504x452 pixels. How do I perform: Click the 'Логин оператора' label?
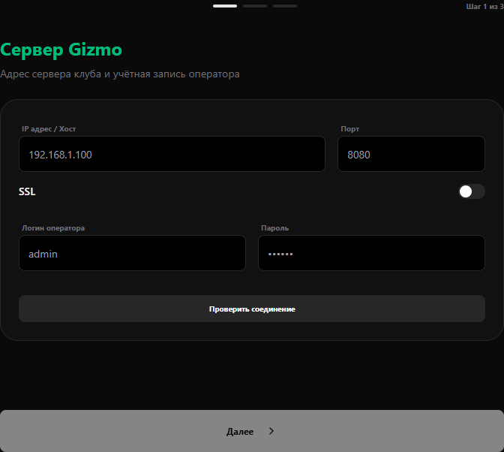click(x=53, y=228)
